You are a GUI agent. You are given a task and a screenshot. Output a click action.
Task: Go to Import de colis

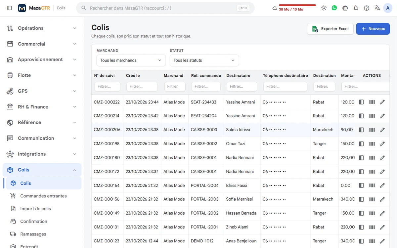(x=44, y=209)
